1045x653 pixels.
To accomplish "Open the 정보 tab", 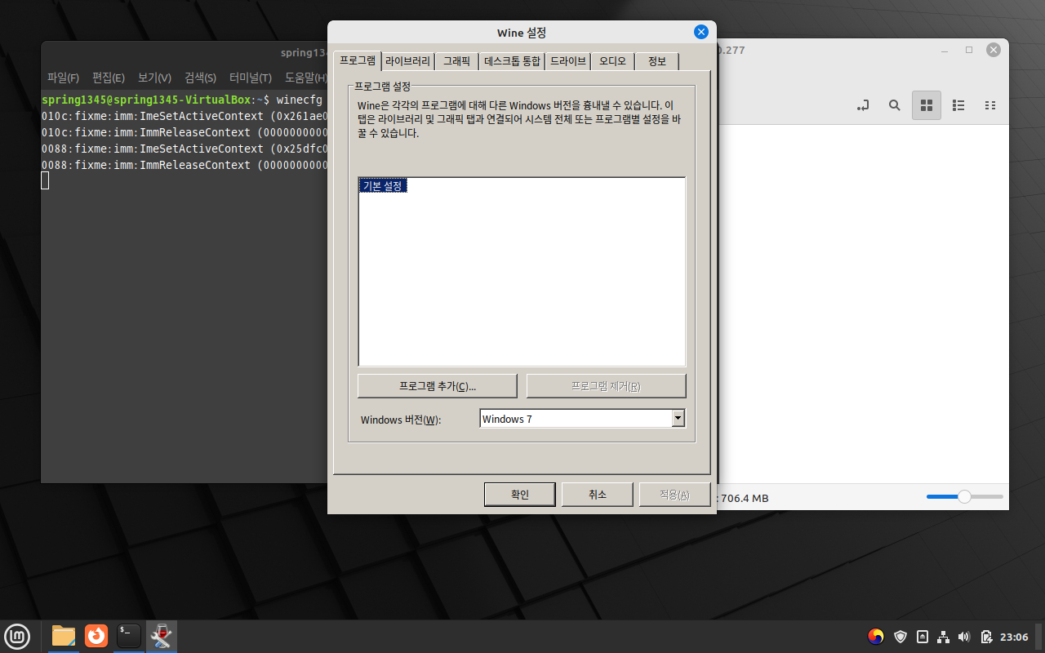I will (656, 61).
